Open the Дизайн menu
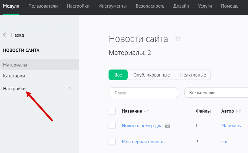The height and width of the screenshot is (153, 248). click(181, 6)
